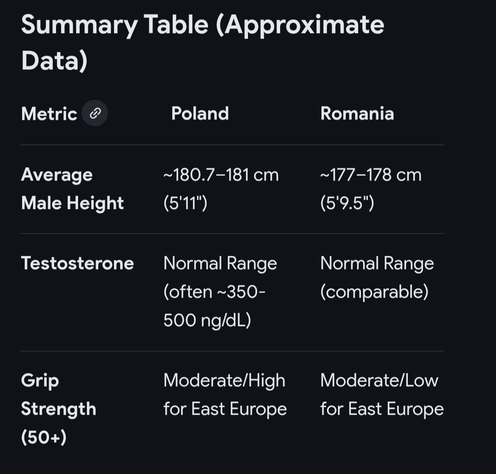The image size is (496, 474).
Task: Click the Average Male Height row label
Action: (72, 189)
